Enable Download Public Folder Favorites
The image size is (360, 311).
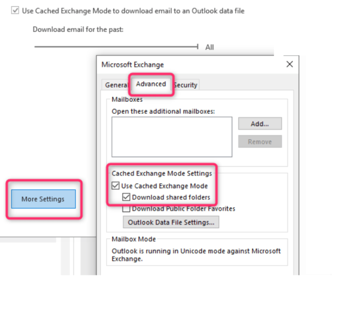click(126, 209)
